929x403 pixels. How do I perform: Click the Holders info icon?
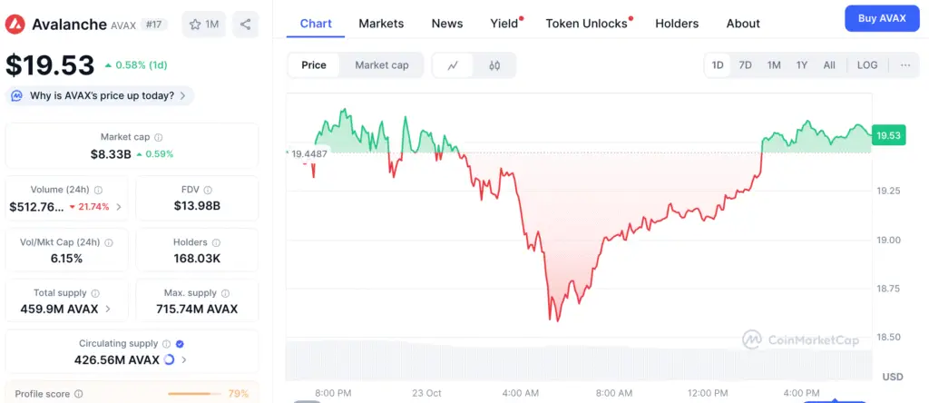217,242
